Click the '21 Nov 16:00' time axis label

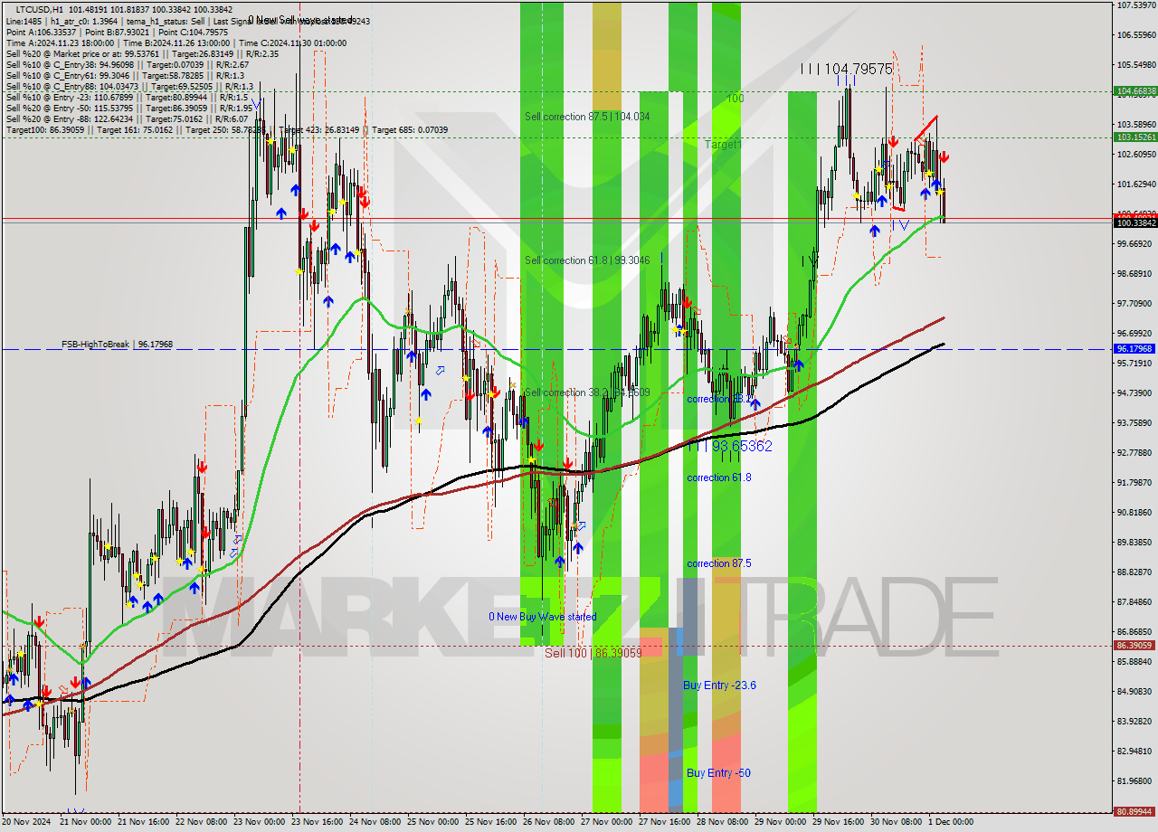[x=145, y=822]
